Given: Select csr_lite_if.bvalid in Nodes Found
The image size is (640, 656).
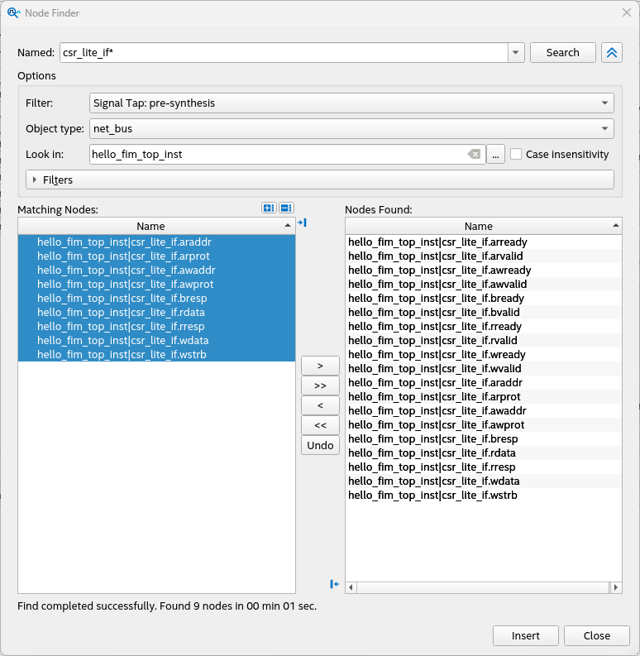Looking at the screenshot, I should [x=484, y=313].
